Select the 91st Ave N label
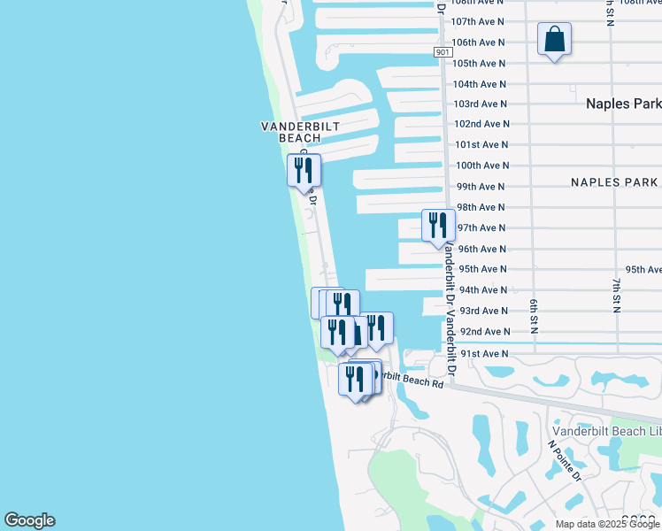 tap(484, 354)
